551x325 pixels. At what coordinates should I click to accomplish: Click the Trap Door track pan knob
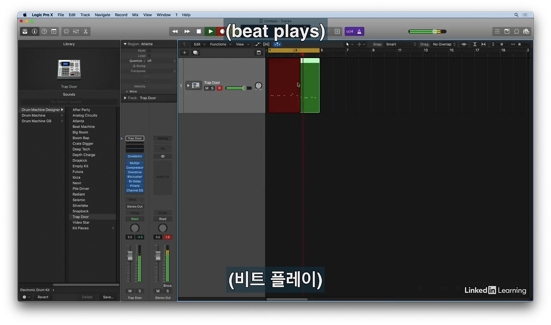[258, 86]
